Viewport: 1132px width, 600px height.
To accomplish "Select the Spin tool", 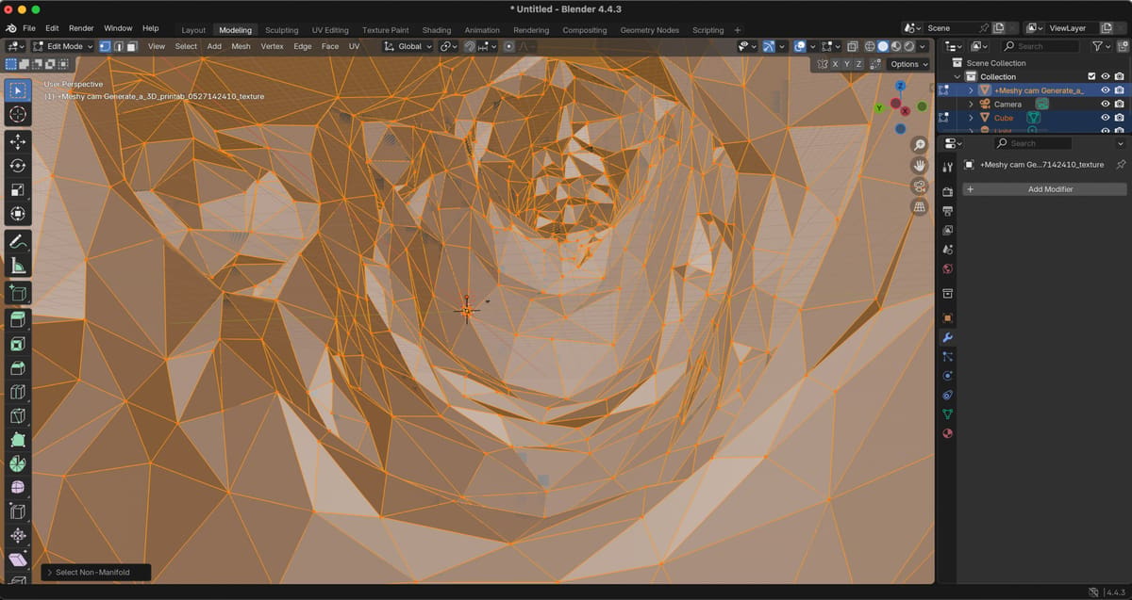I will [18, 464].
